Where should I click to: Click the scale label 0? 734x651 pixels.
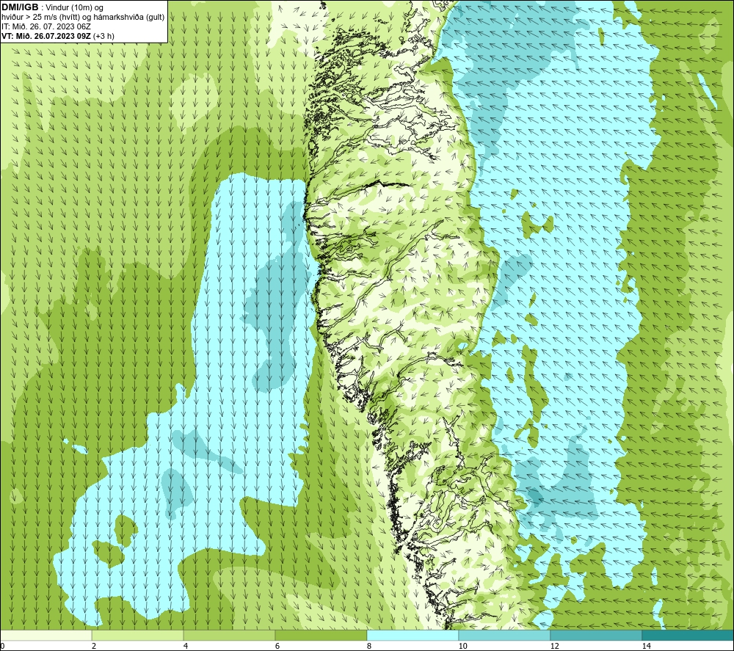click(x=2, y=646)
